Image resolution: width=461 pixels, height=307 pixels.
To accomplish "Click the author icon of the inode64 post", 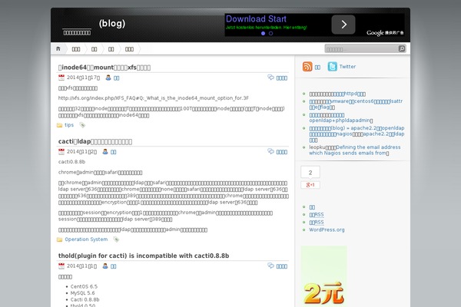I will 108,78.
